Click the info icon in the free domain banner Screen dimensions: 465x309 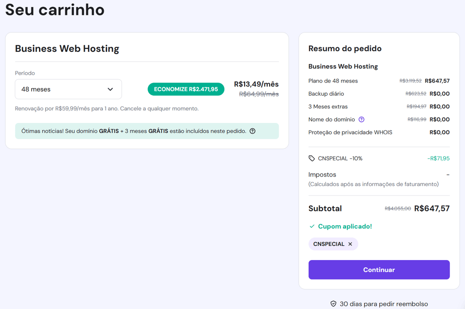pyautogui.click(x=252, y=131)
